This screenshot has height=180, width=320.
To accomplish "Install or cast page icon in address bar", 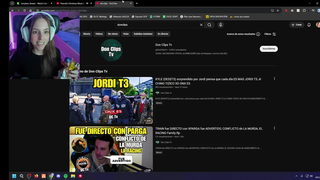I will pyautogui.click(x=272, y=10).
